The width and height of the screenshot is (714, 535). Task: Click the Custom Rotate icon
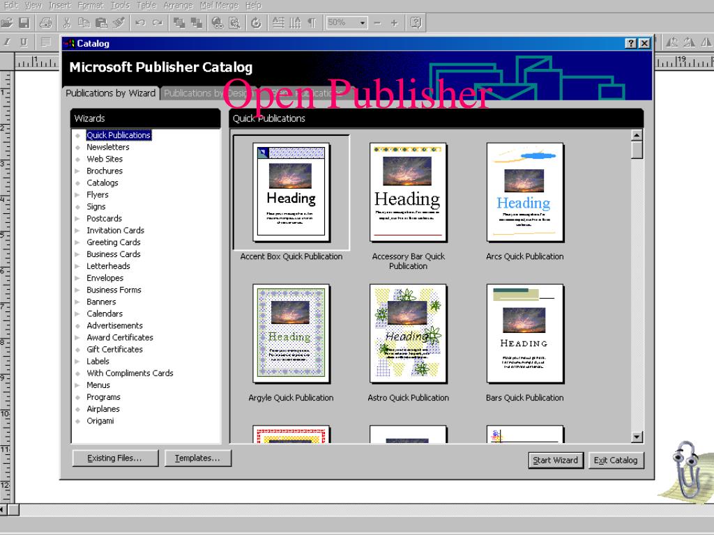click(x=256, y=22)
